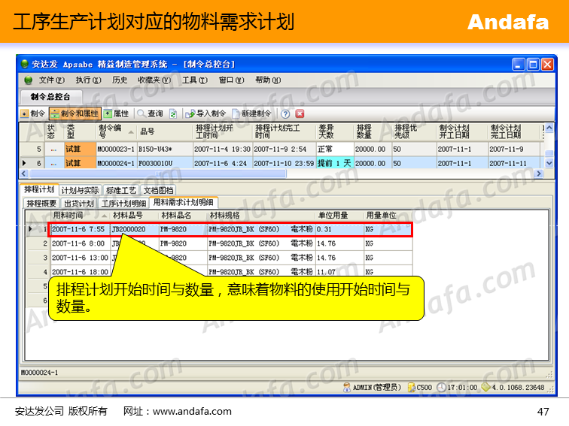Viewport: 569px width, 426px height.
Task: Click the 制令 toolbar icon
Action: 24,113
